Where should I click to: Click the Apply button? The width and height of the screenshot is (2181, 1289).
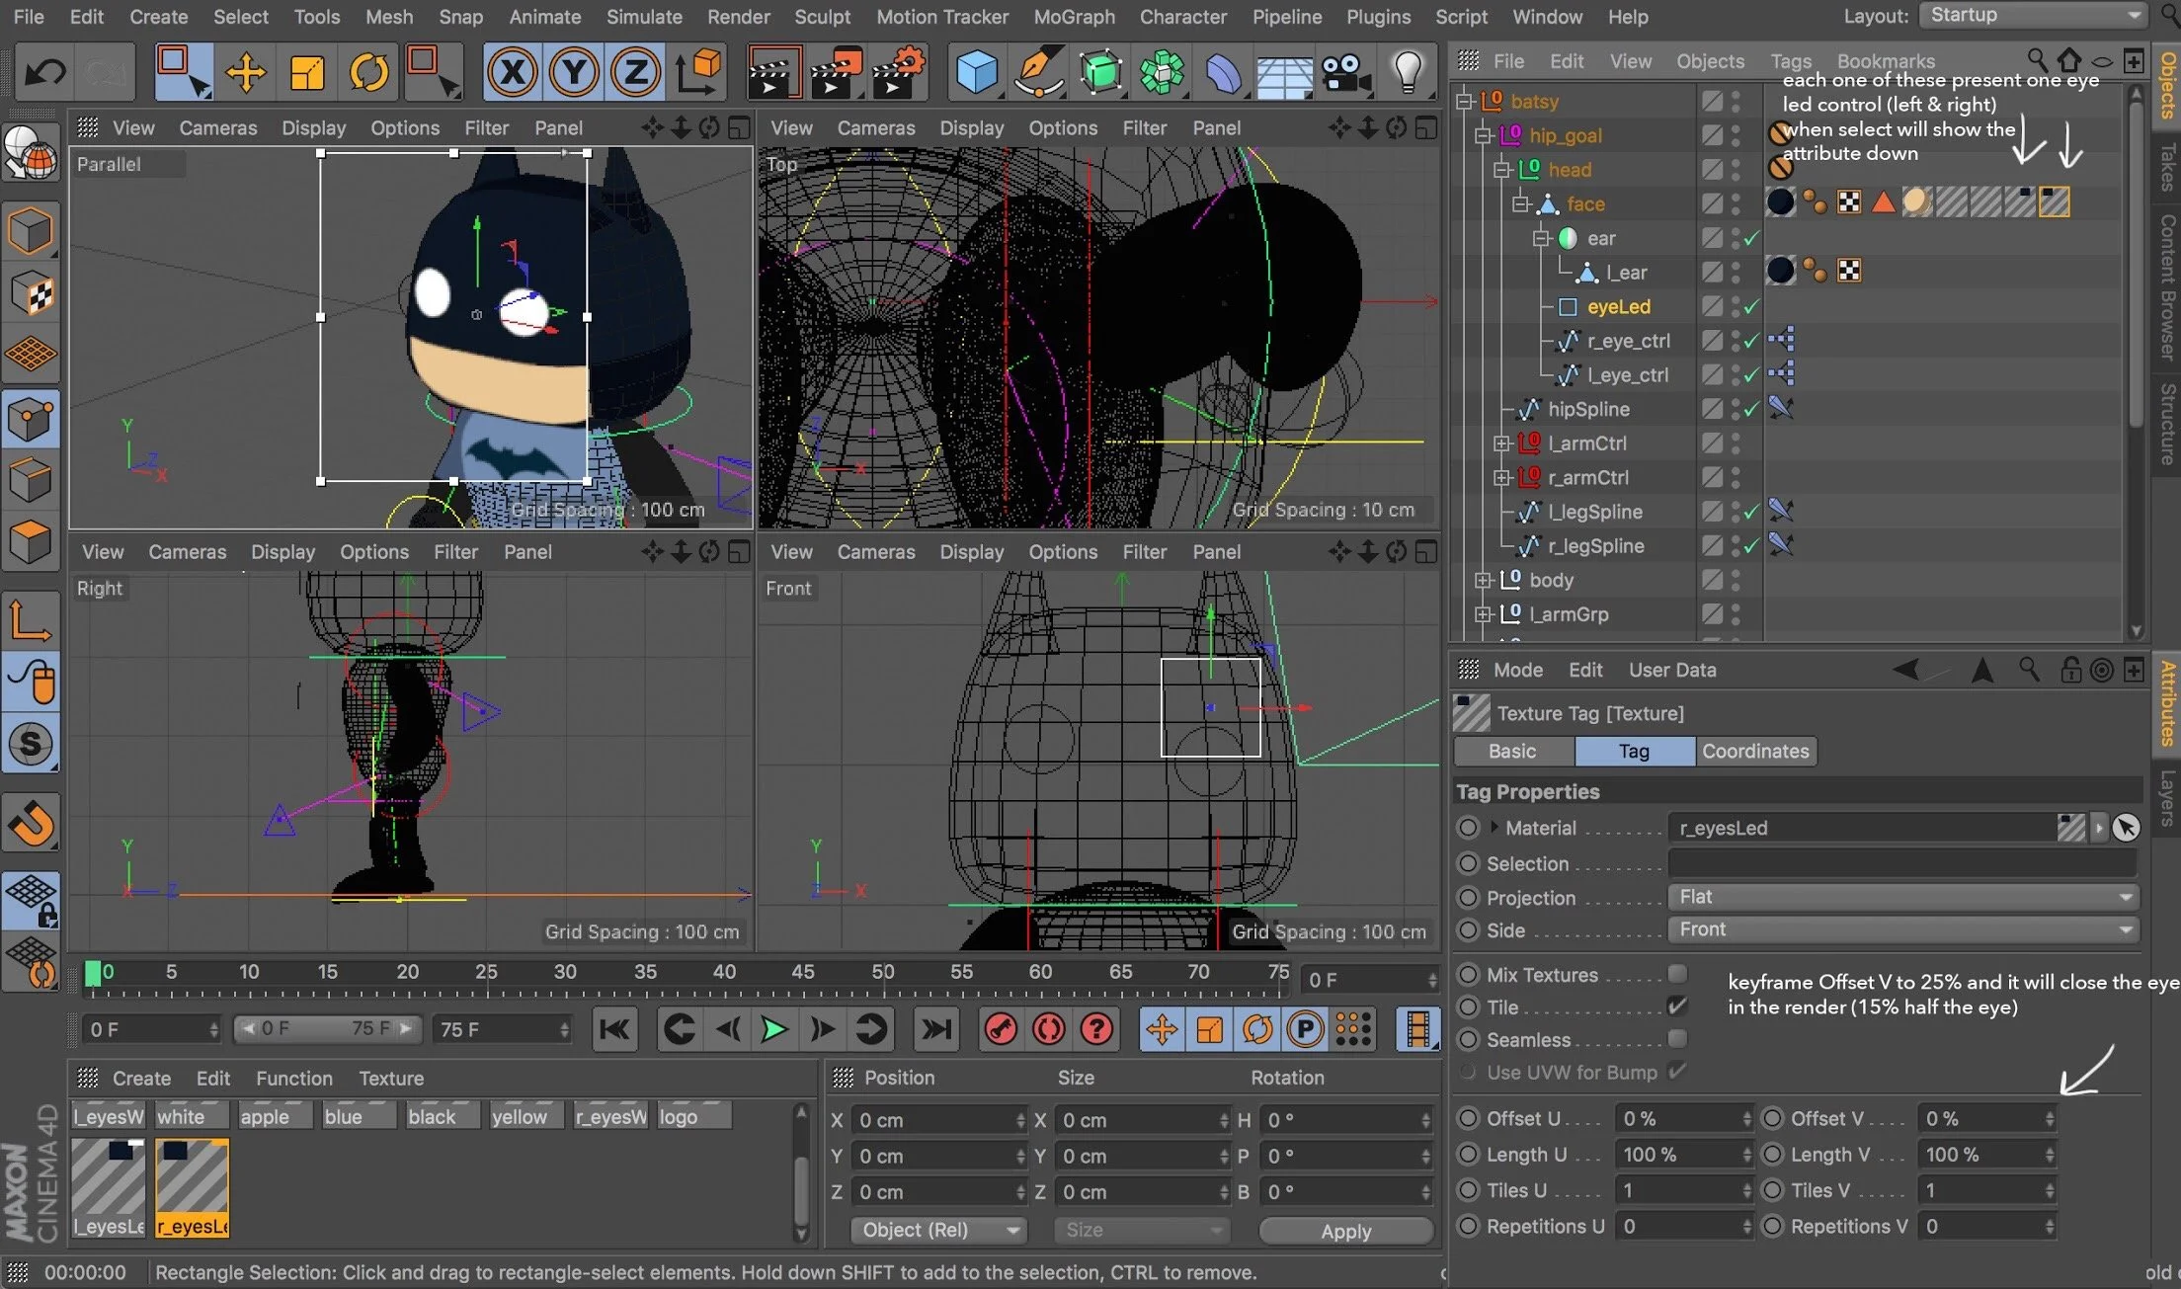pos(1345,1231)
